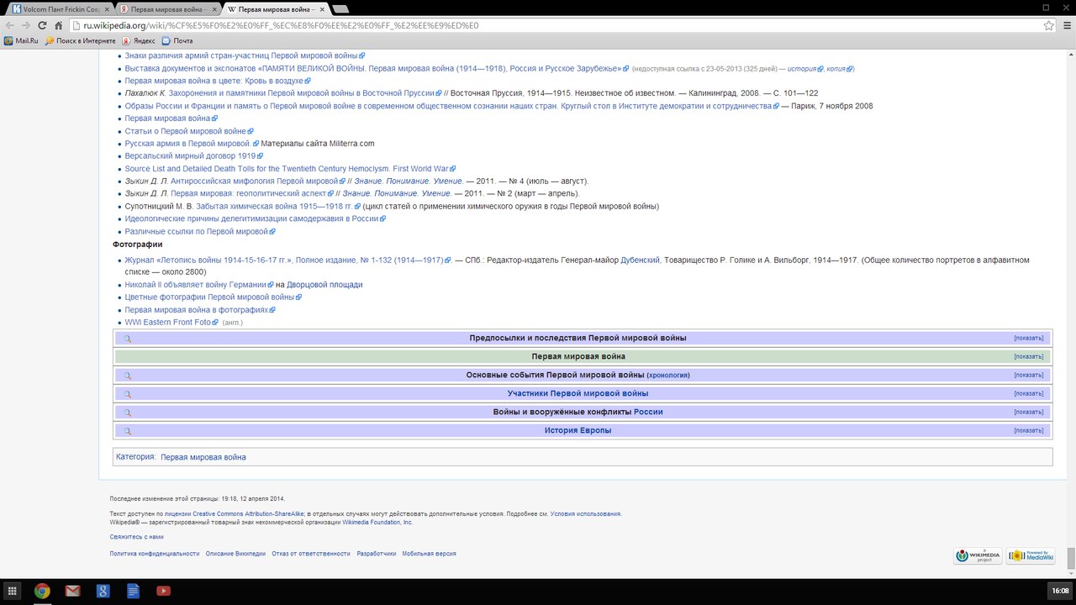The height and width of the screenshot is (605, 1076).
Task: Open the Категория link
Action: [x=135, y=457]
